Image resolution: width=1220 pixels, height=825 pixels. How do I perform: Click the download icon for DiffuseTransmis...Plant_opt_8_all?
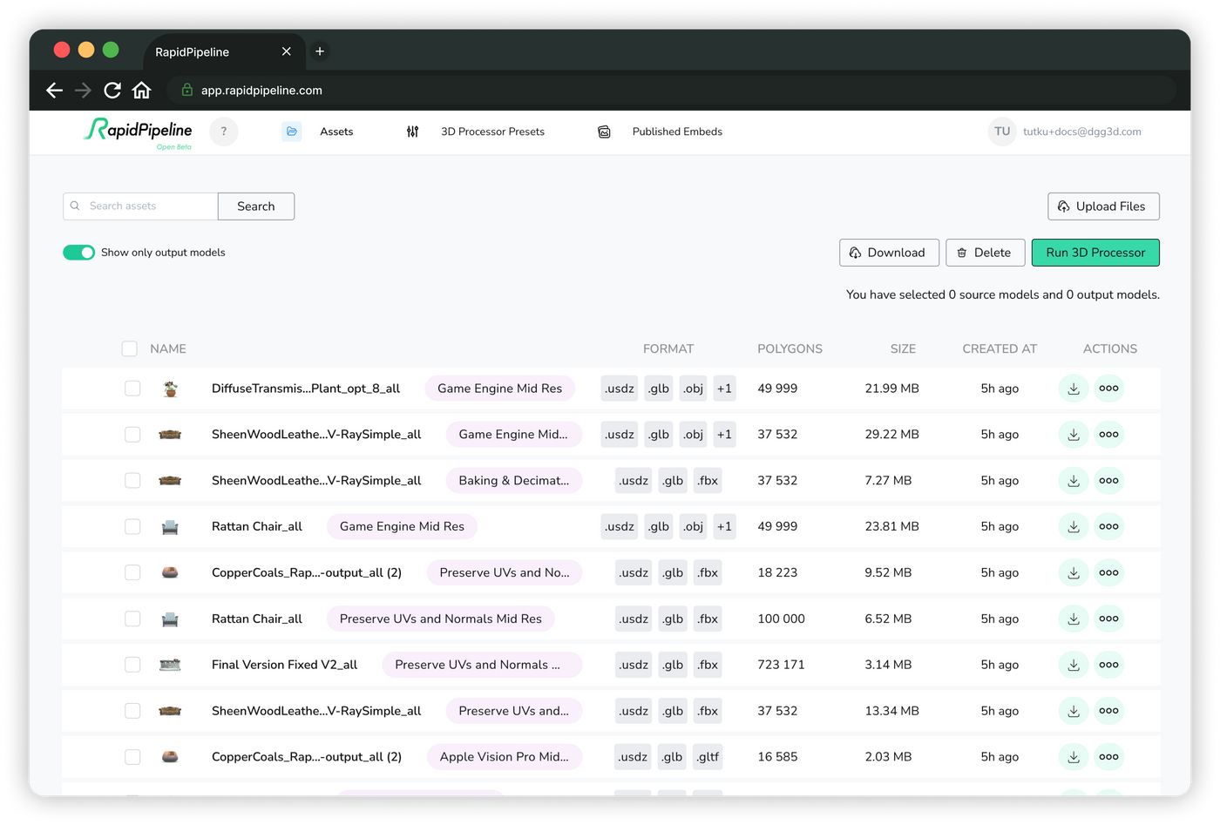click(1073, 388)
